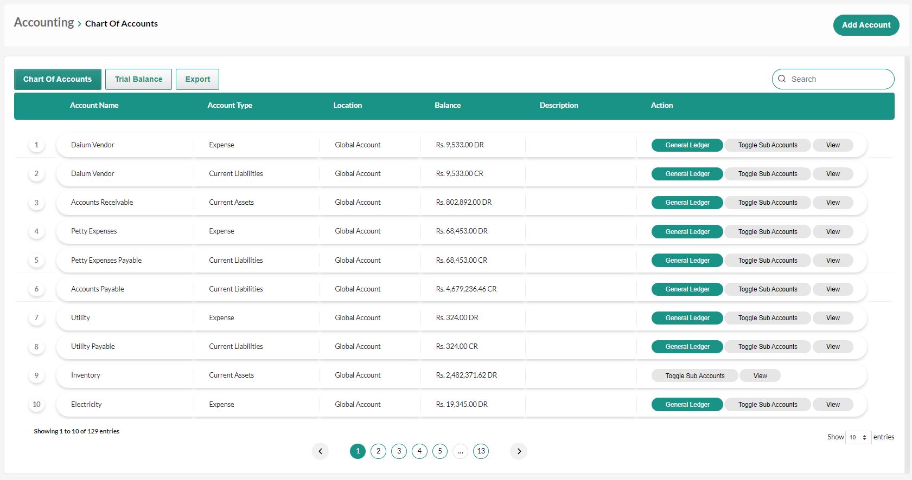Viewport: 912px width, 480px height.
Task: Toggle sub accounts for Utility Payable
Action: (x=768, y=347)
